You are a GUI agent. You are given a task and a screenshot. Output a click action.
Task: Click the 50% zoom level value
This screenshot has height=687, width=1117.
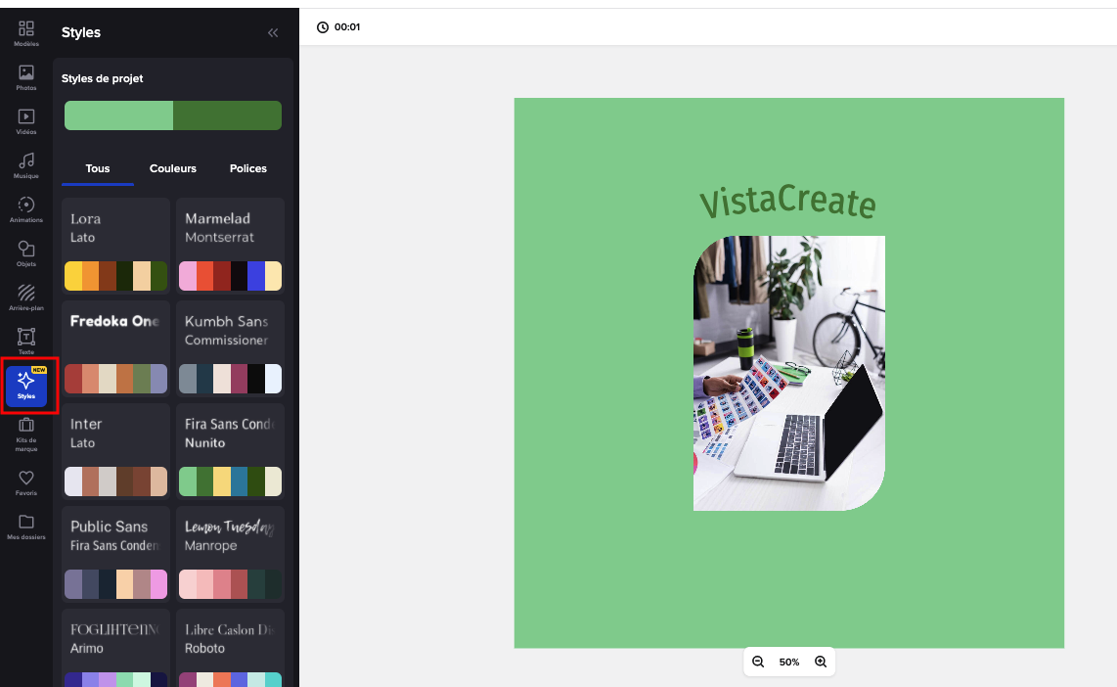[x=789, y=663]
